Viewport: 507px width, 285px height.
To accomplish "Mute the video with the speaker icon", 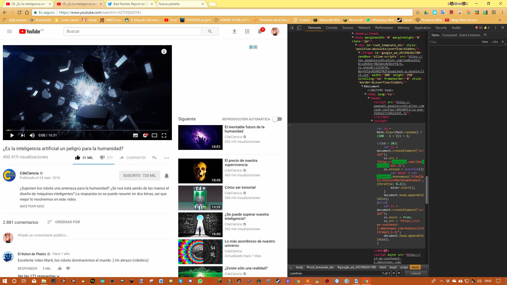I will [x=32, y=135].
